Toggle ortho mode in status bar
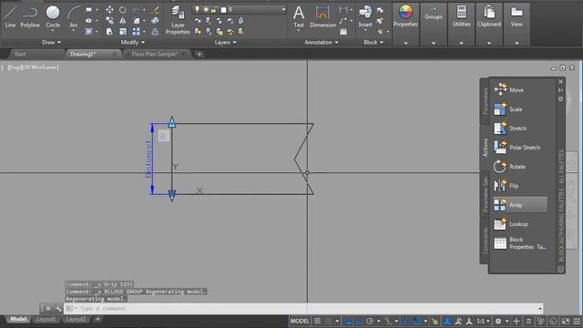The width and height of the screenshot is (583, 328). click(x=359, y=321)
